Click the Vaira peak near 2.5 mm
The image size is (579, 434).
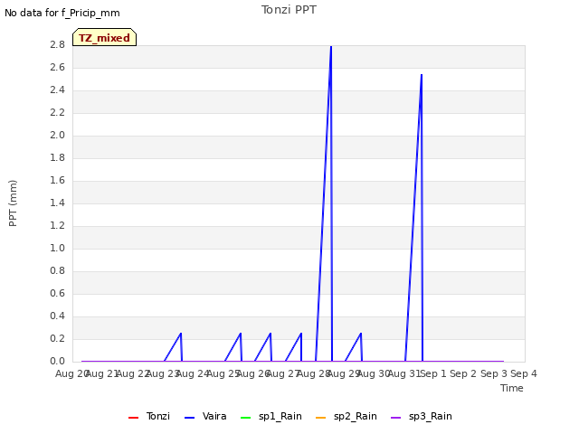tap(422, 75)
